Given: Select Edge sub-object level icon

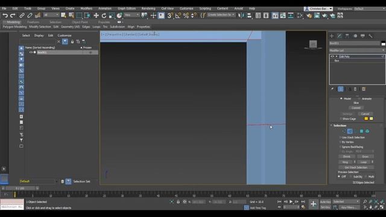Looking at the screenshot, I should coord(350,131).
